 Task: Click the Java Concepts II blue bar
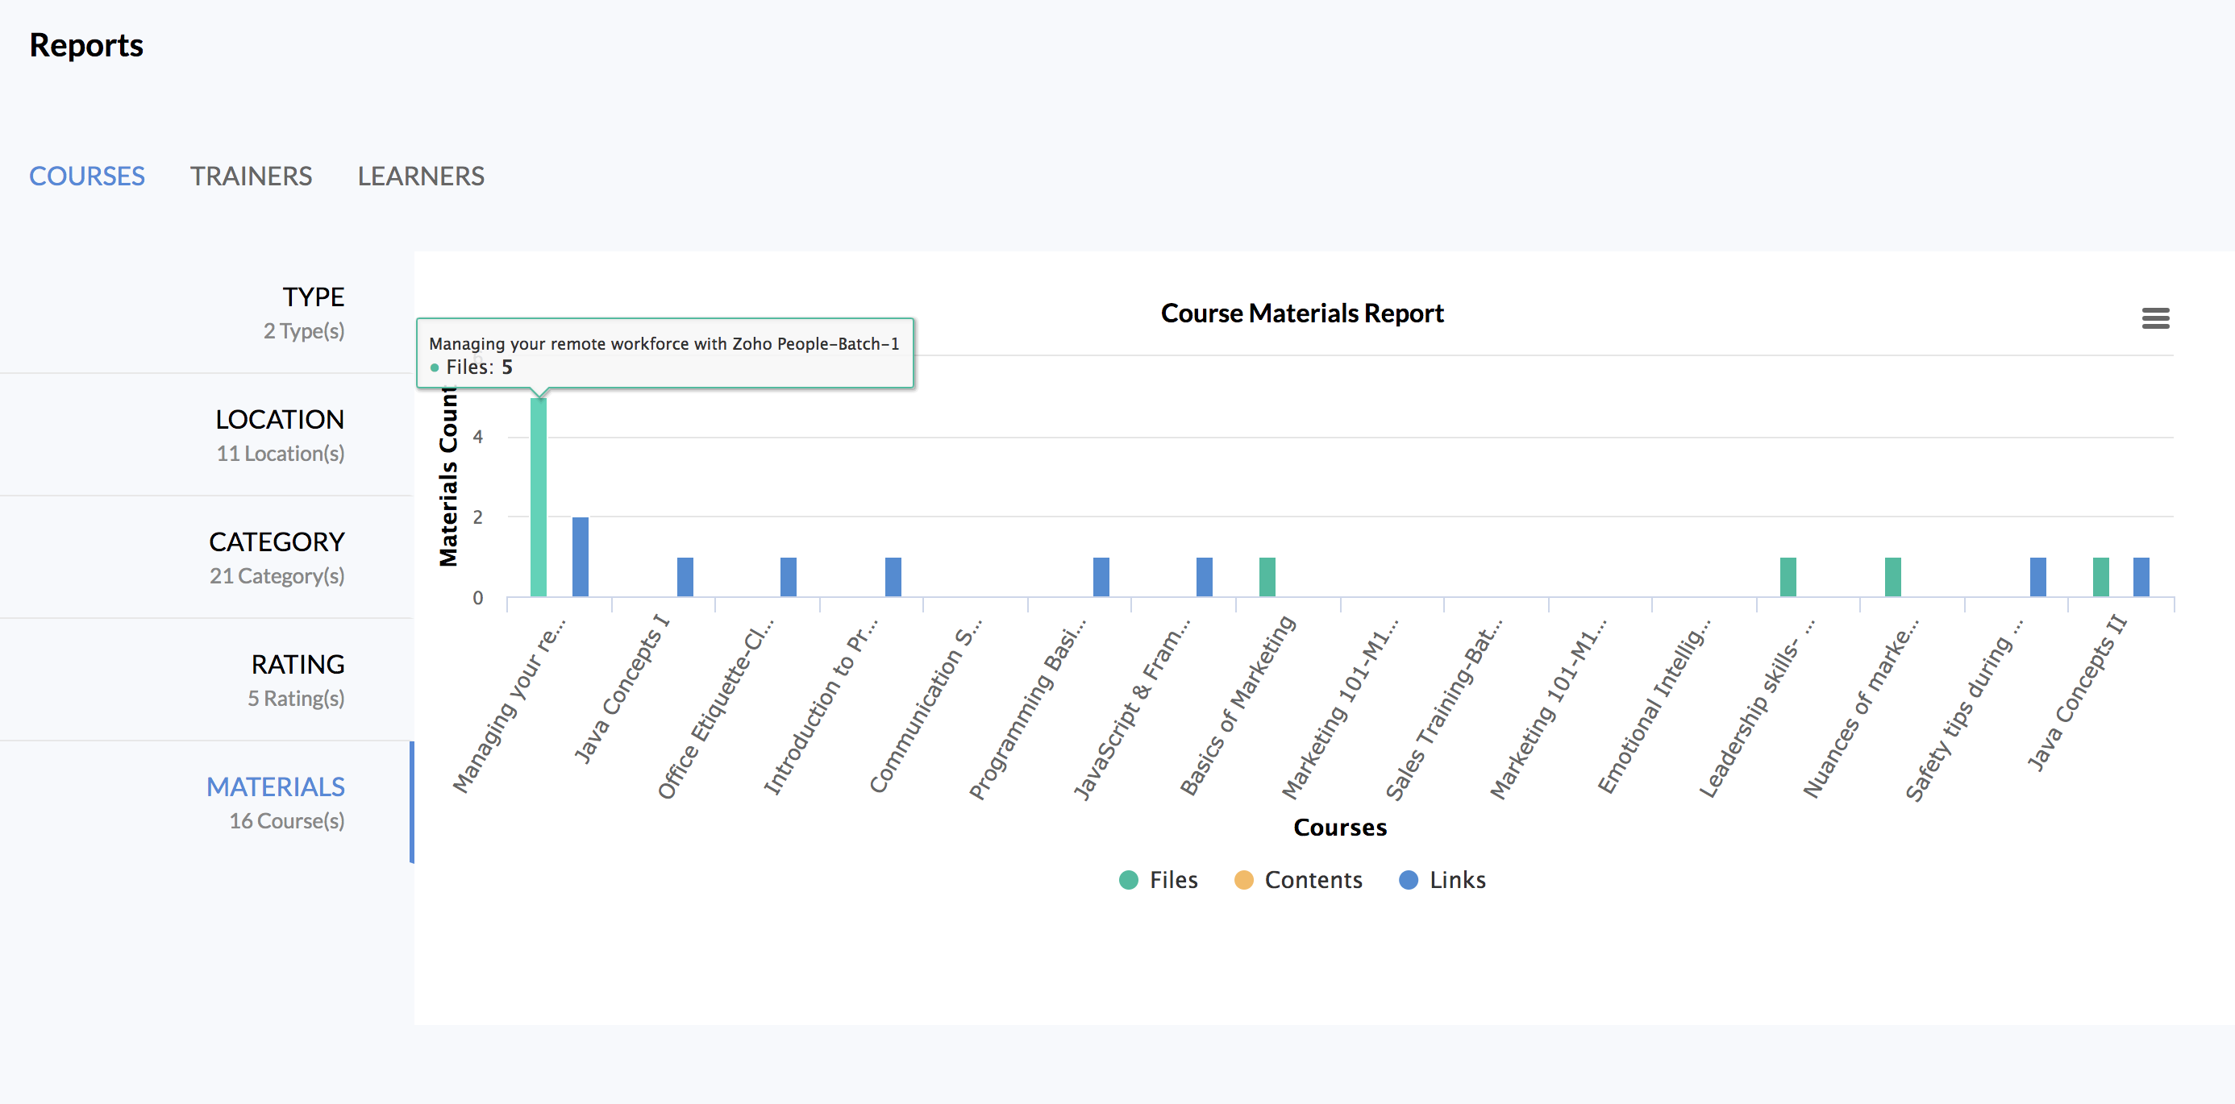point(2141,577)
